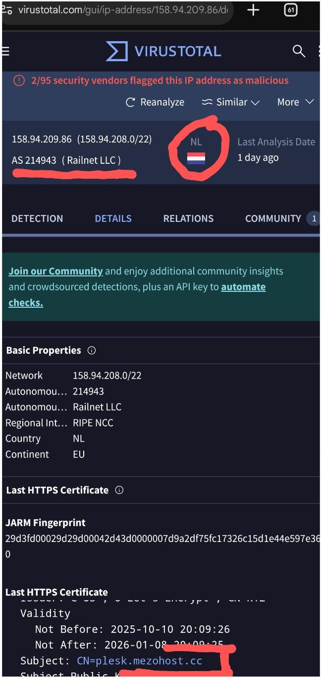Click the VirusTotal logo
Viewport: 322px width, 678px height.
coord(163,51)
